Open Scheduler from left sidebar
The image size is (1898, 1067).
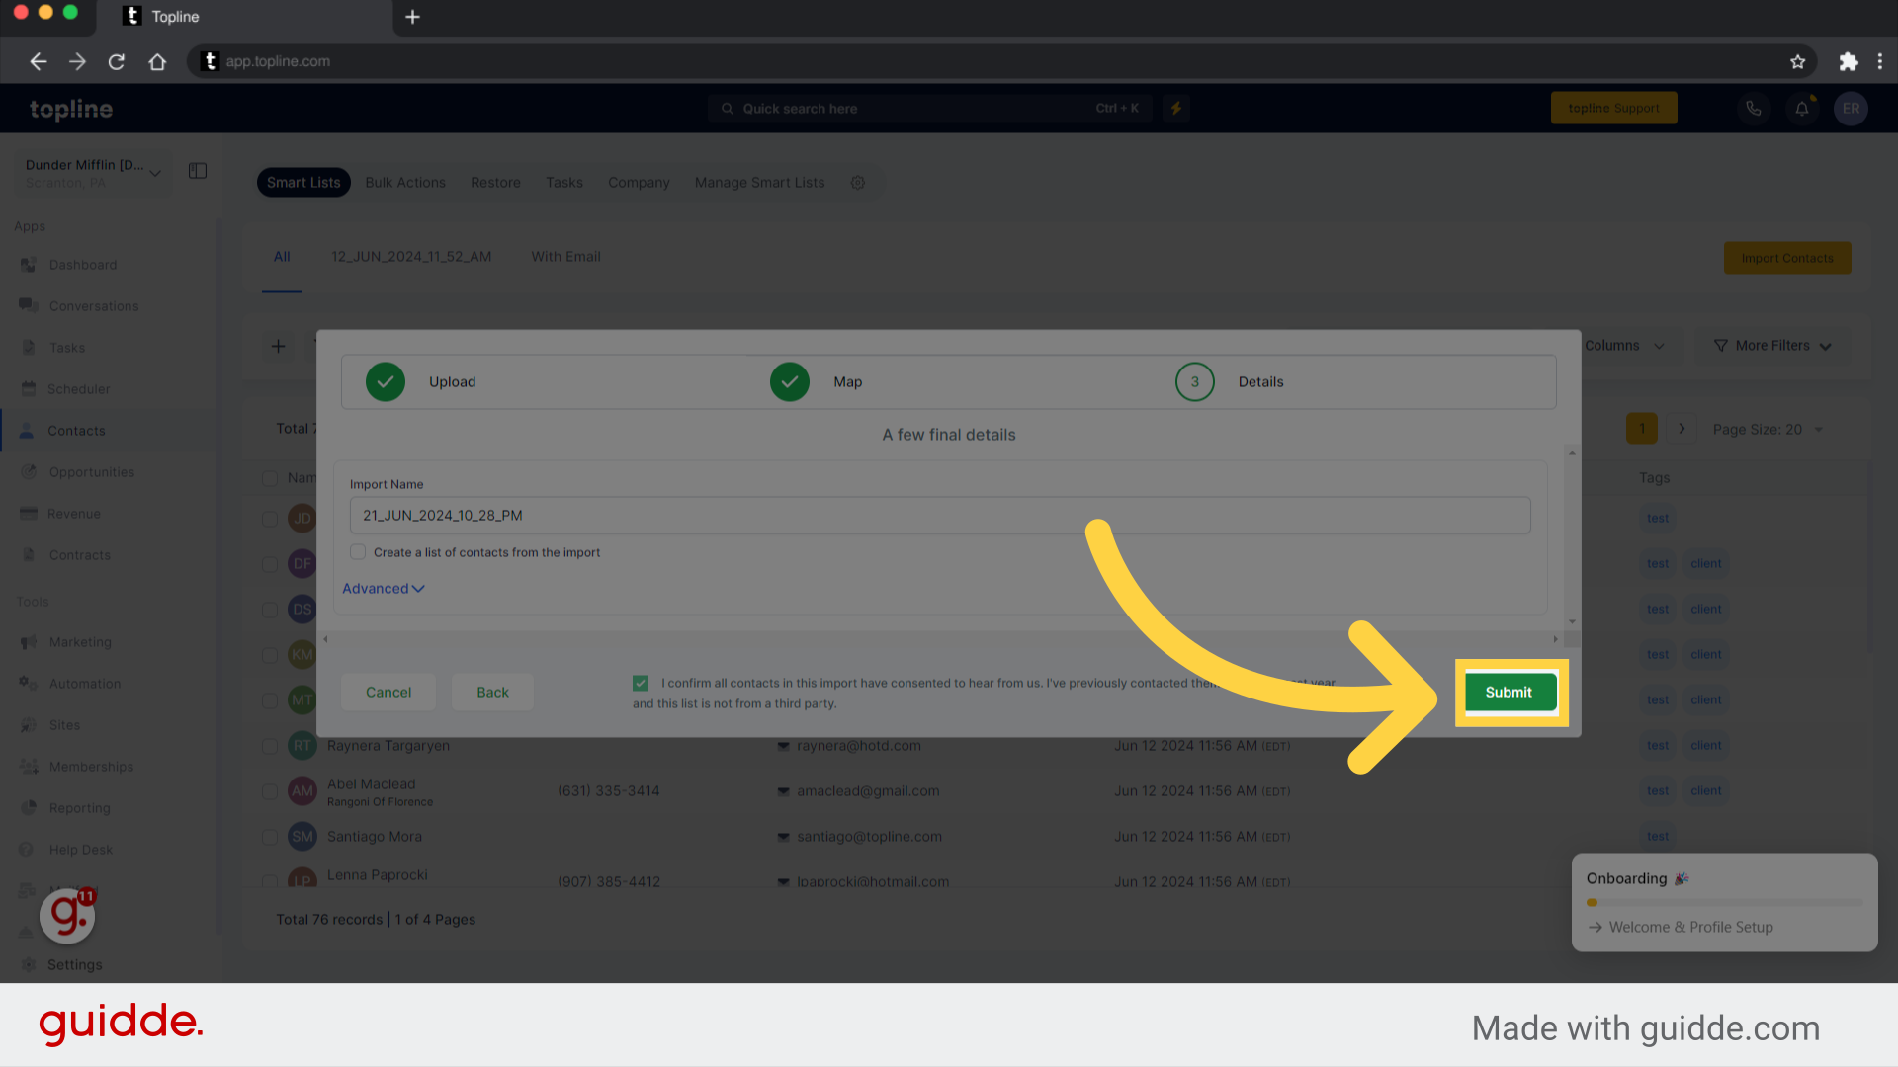(78, 388)
